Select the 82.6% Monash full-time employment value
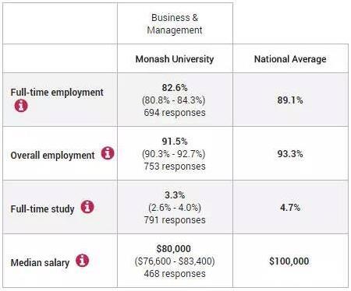Image resolution: width=351 pixels, height=291 pixels. [175, 88]
